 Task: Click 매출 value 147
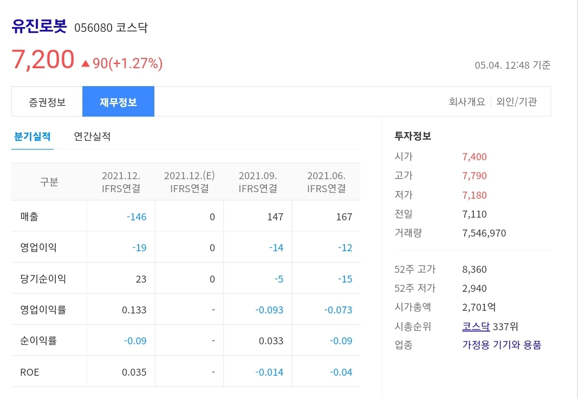[x=275, y=217]
